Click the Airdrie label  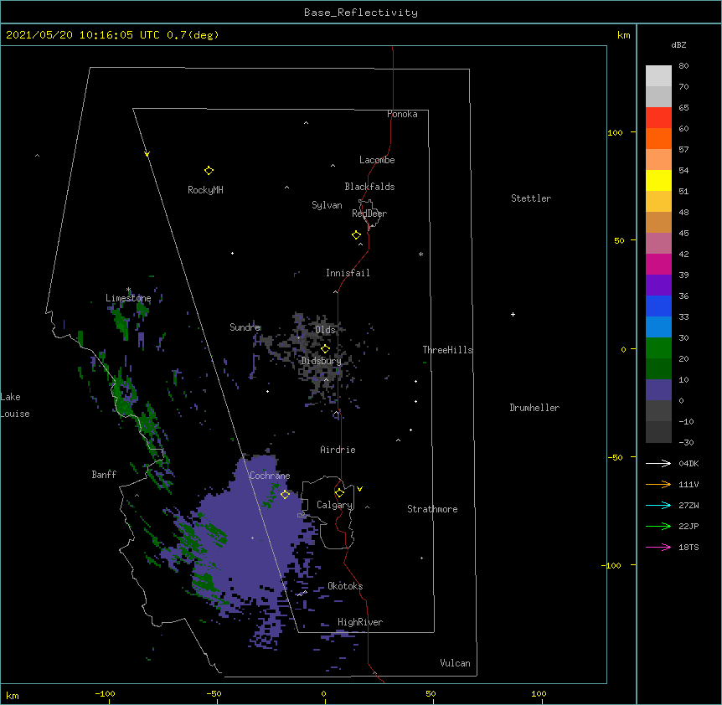click(338, 450)
